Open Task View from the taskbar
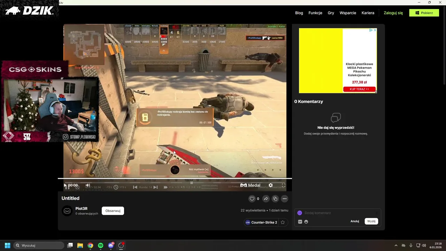 pos(70,245)
